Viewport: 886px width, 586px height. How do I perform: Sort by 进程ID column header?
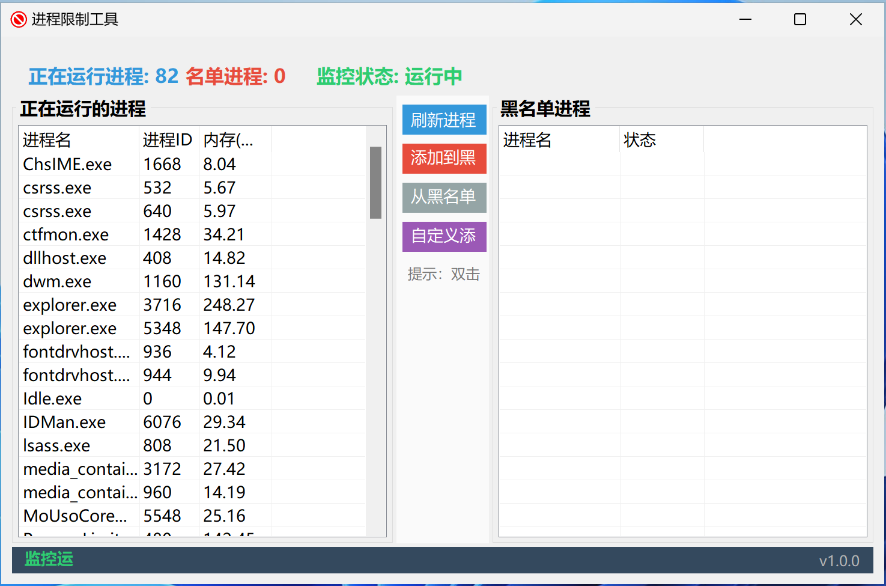click(x=169, y=140)
